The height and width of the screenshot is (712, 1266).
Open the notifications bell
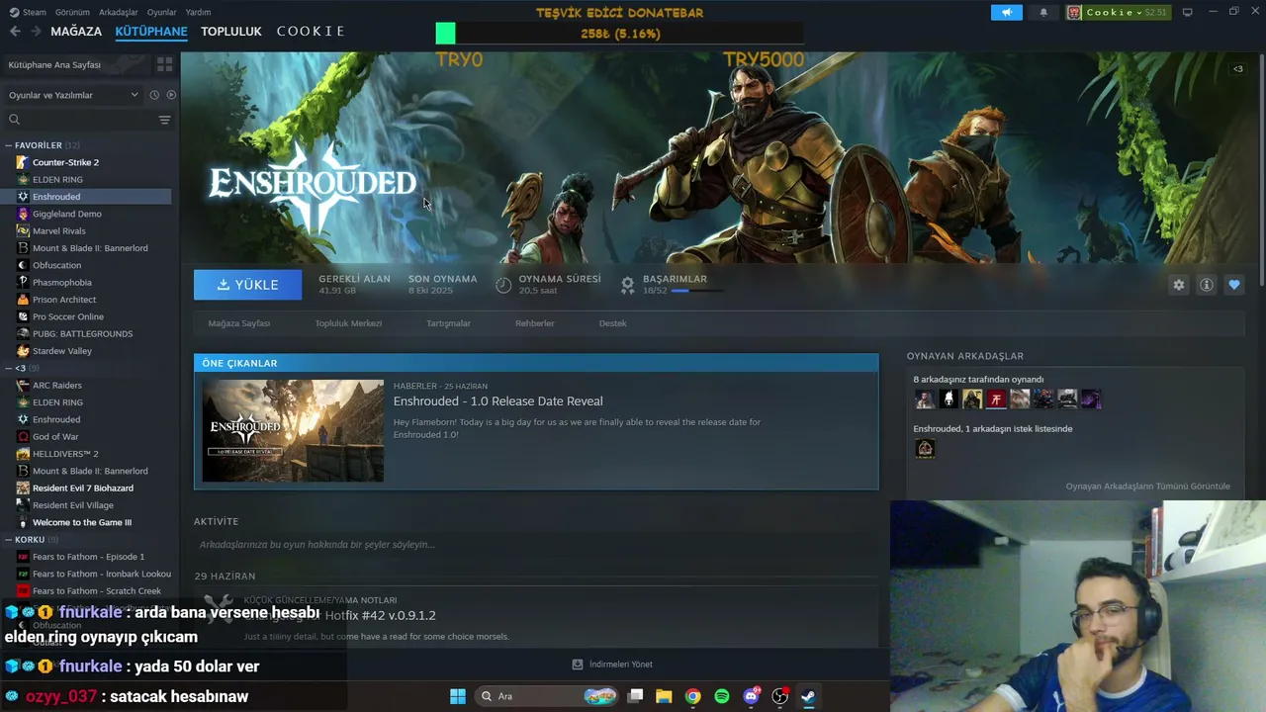(1043, 12)
